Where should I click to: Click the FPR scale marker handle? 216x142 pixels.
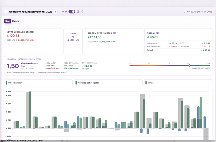coord(190,65)
